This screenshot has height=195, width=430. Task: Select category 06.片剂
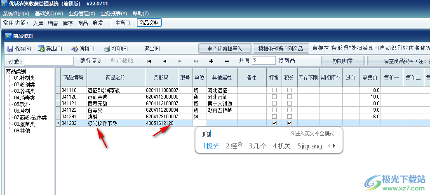[x=22, y=111]
